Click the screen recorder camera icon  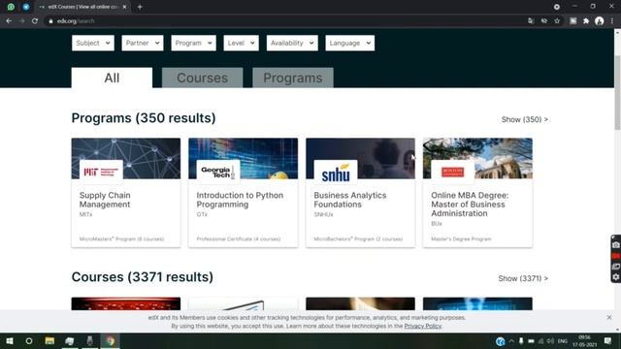[615, 245]
